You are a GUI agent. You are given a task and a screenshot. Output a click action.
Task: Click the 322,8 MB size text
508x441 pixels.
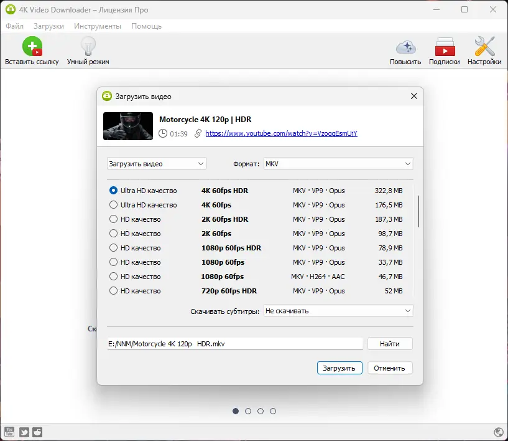coord(389,191)
